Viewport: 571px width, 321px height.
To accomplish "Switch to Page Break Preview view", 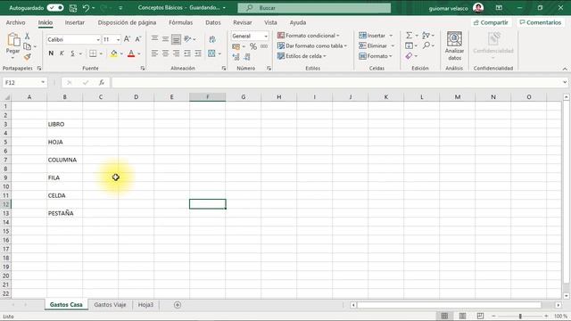I will click(x=480, y=316).
